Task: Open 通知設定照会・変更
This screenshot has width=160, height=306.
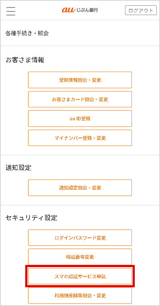Action: point(80,188)
